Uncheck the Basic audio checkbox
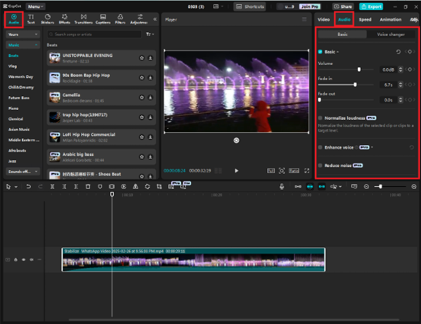The image size is (421, 324). pyautogui.click(x=320, y=52)
